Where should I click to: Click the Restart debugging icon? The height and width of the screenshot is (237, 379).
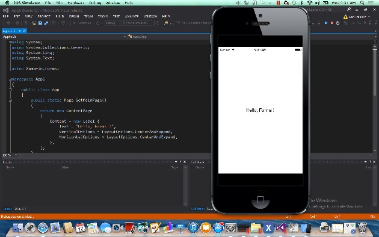click(337, 23)
